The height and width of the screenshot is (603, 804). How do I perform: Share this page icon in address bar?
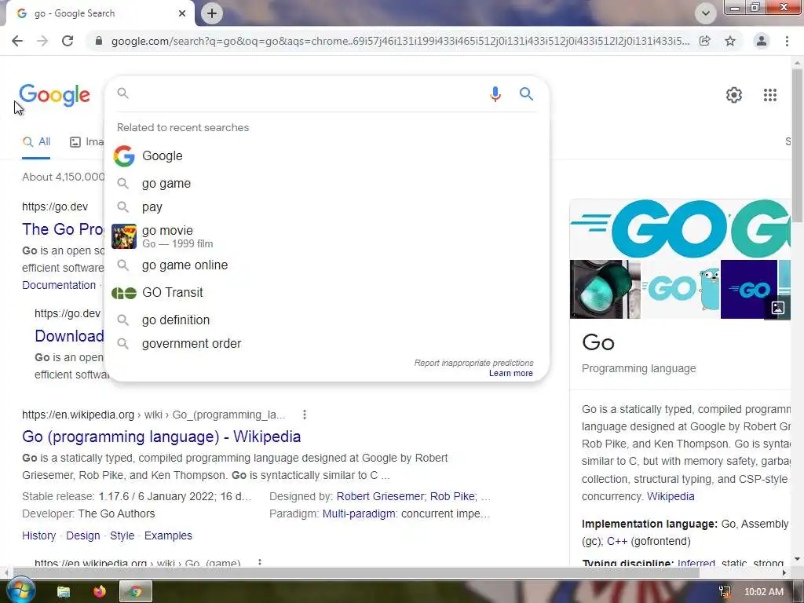coord(705,41)
